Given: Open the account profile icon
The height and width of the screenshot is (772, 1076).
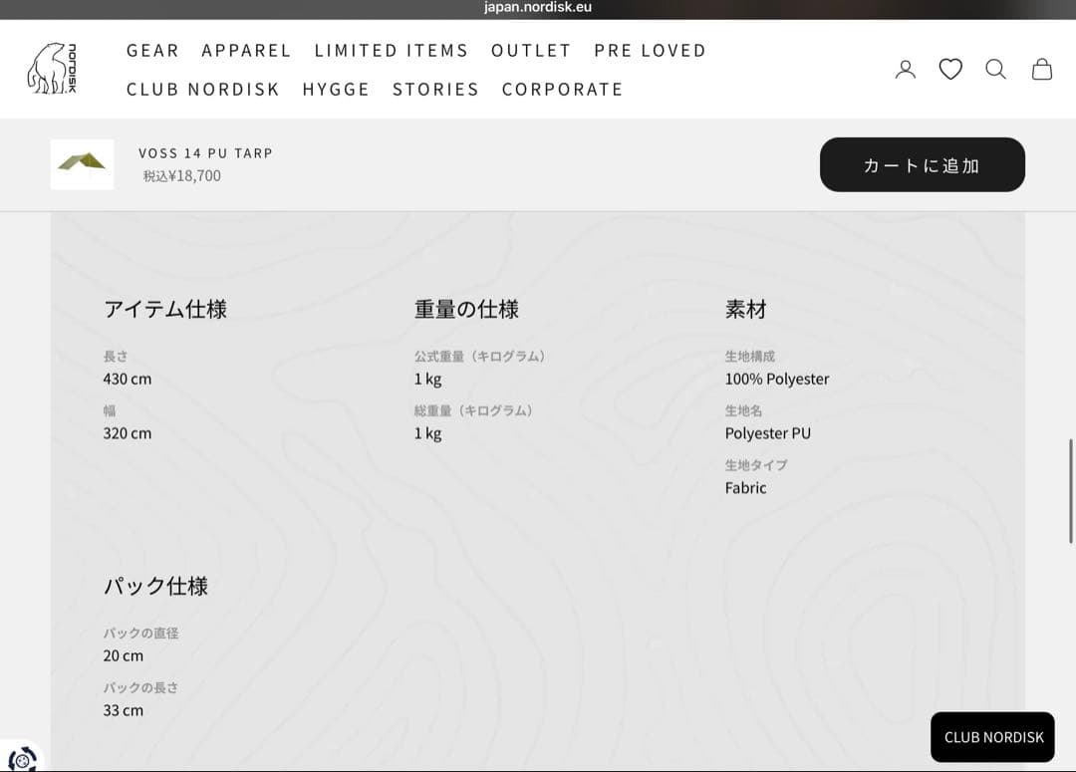Looking at the screenshot, I should tap(905, 69).
